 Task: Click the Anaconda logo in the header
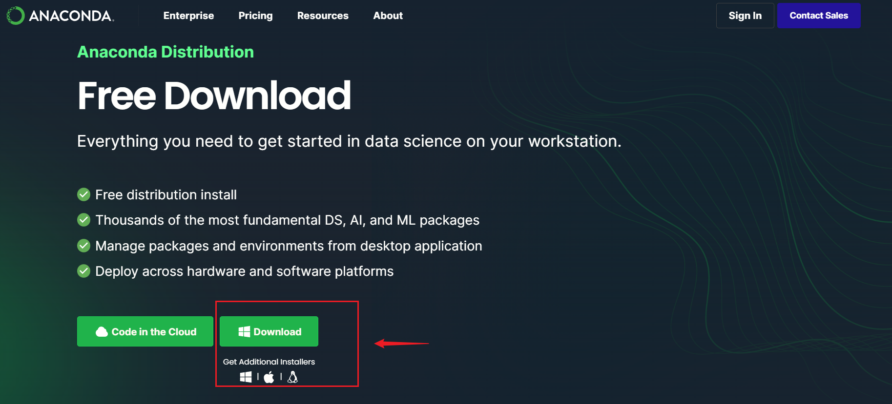pos(60,16)
